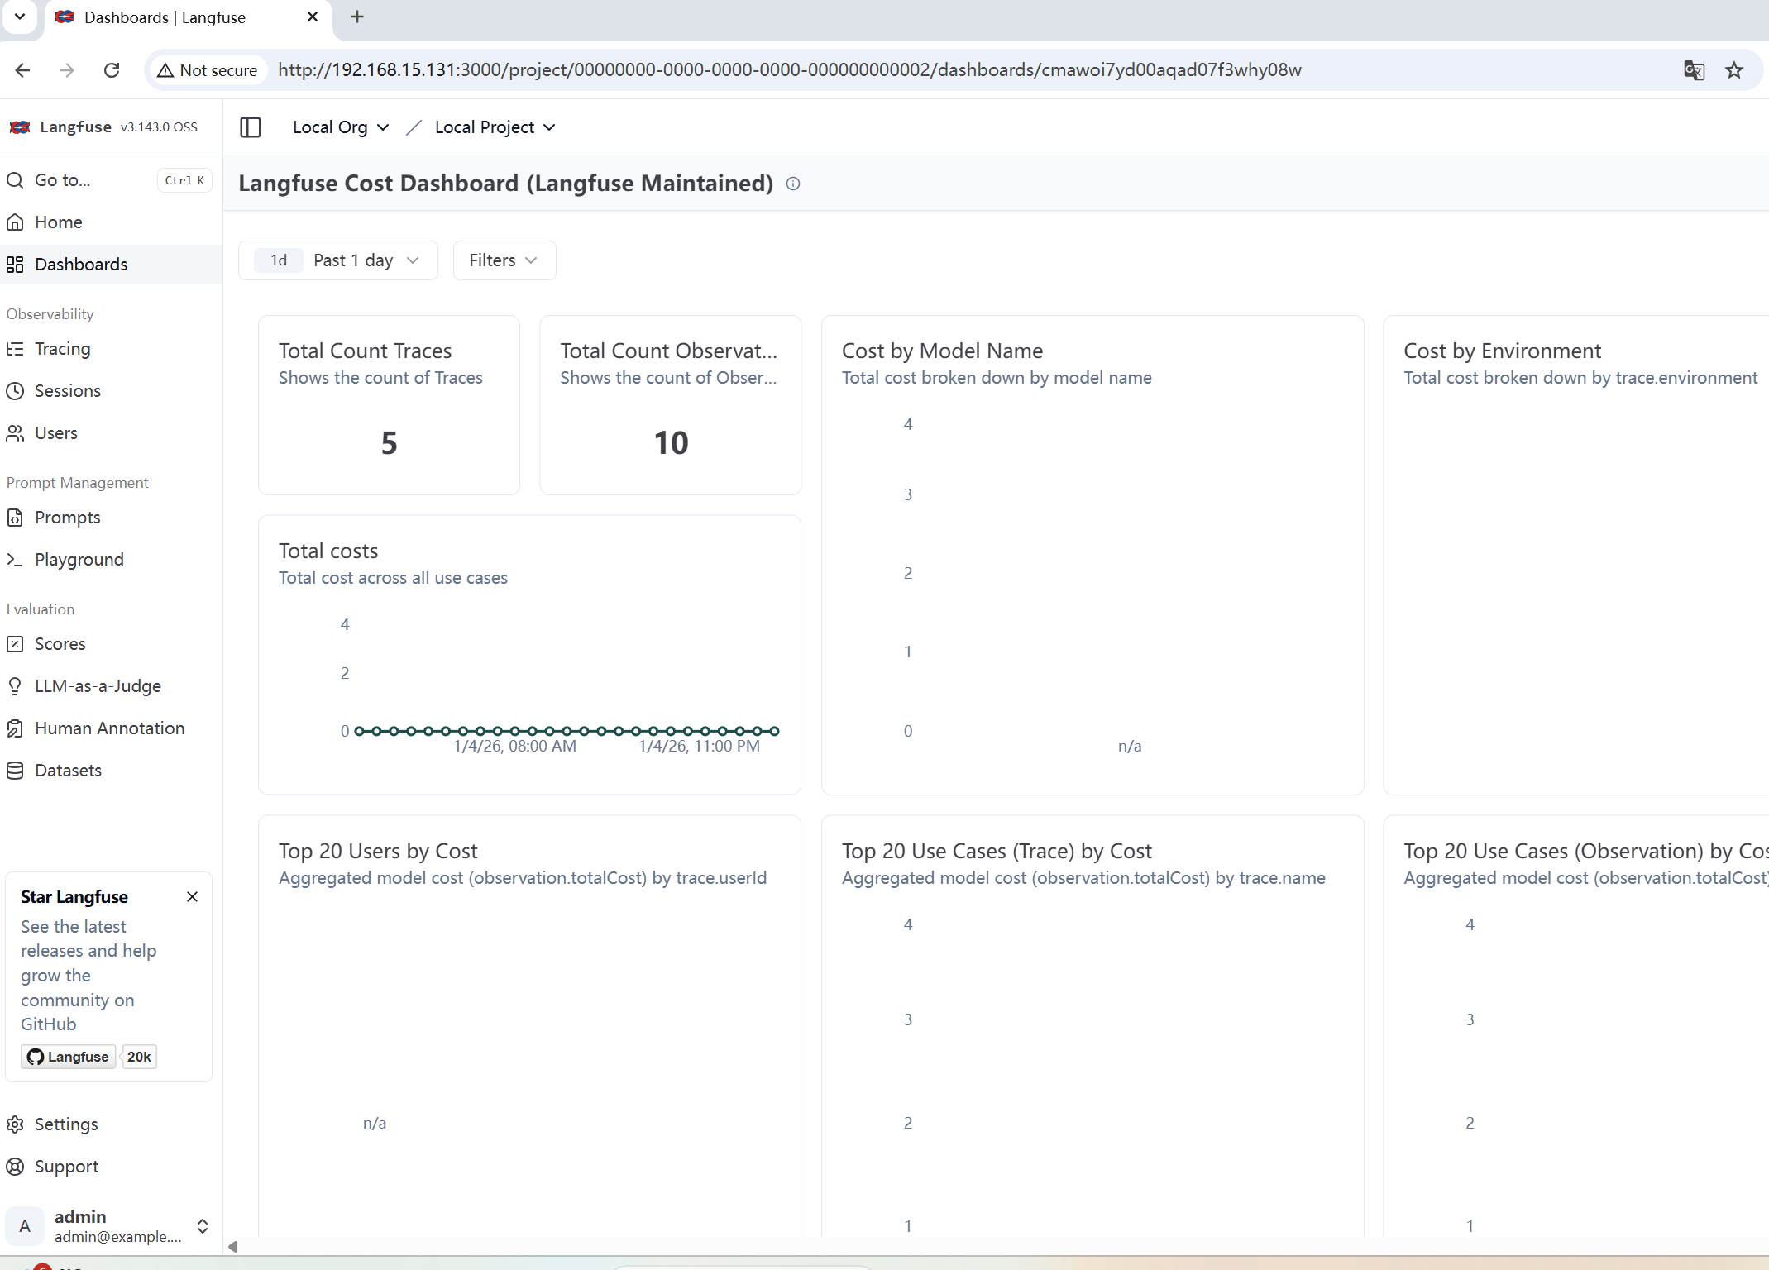Open the Users section
Image resolution: width=1769 pixels, height=1270 pixels.
tap(55, 432)
